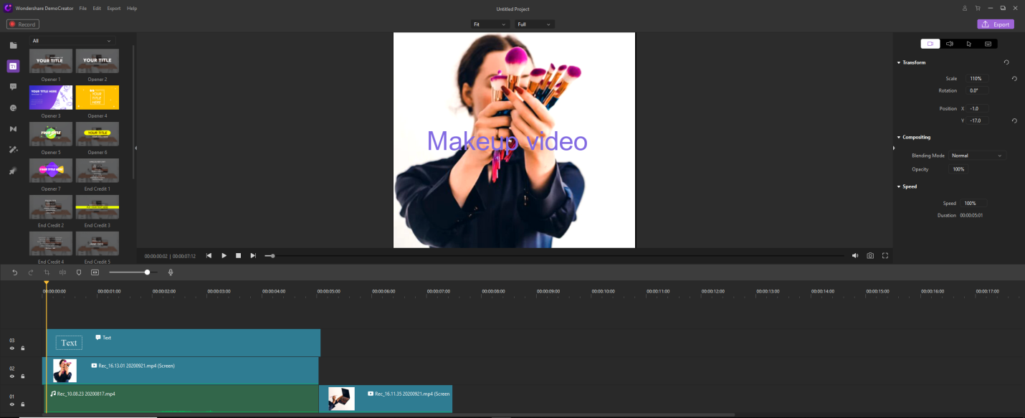Undo the last timeline action

pyautogui.click(x=14, y=272)
